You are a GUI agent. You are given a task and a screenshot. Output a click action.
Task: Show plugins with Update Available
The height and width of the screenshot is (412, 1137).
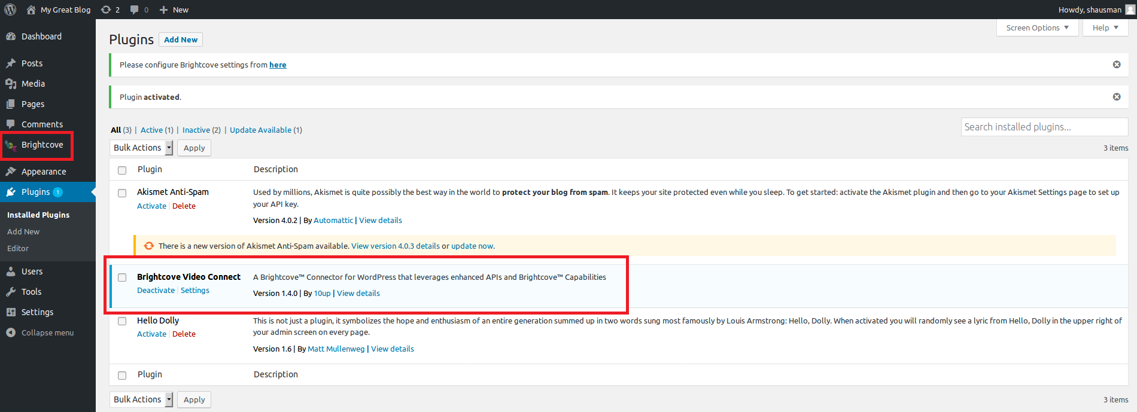(260, 130)
